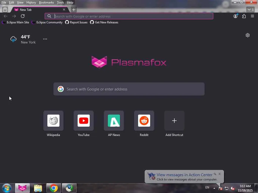Click the Plasmafox fox logo

(99, 62)
